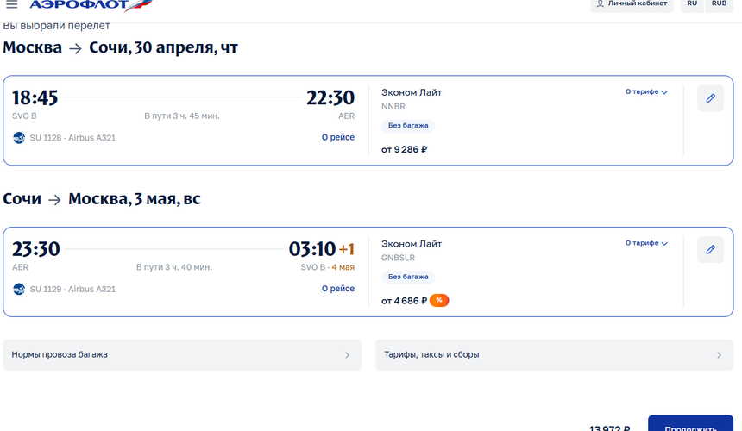The height and width of the screenshot is (431, 742).
Task: Click airline icon next to SU 1129
Action: (x=19, y=289)
